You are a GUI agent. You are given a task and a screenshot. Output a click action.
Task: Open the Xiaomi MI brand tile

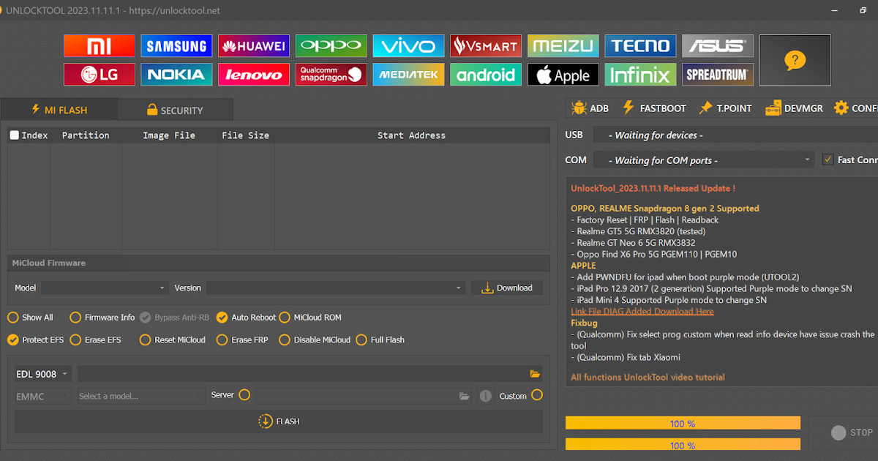coord(99,46)
